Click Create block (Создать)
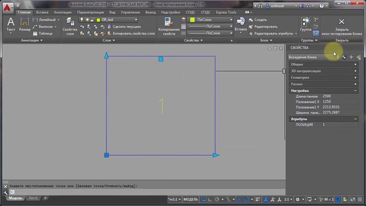Viewport: 366px width, 206px height. 258,20
